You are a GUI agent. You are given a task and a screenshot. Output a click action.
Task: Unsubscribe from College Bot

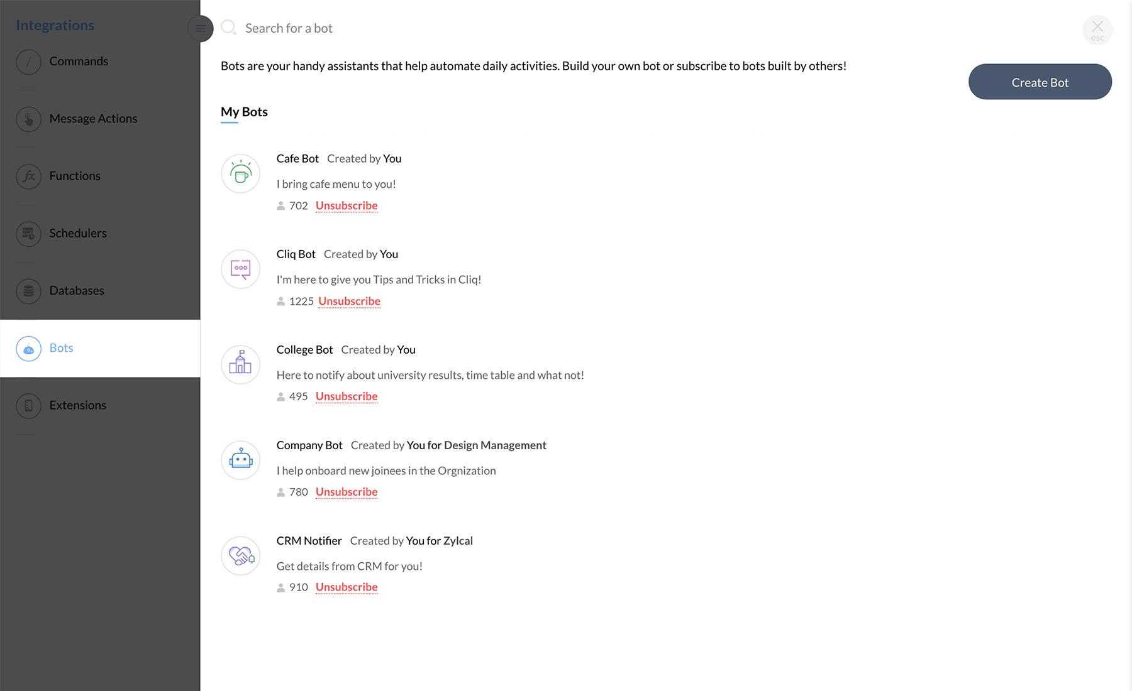tap(347, 397)
